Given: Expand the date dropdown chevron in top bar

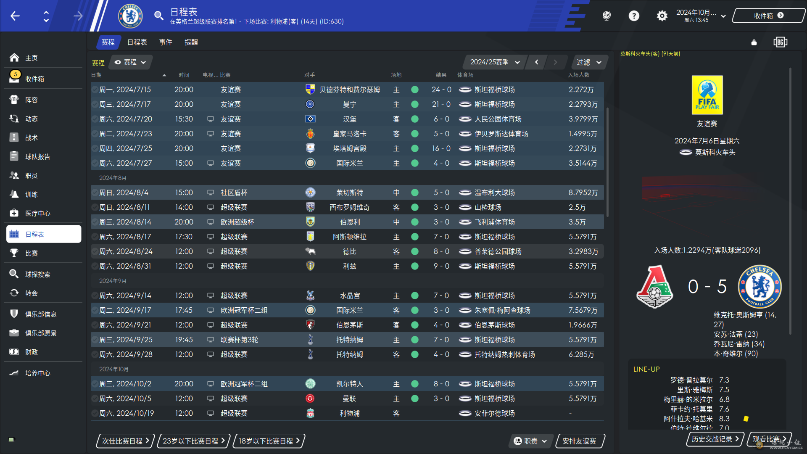Looking at the screenshot, I should (723, 16).
